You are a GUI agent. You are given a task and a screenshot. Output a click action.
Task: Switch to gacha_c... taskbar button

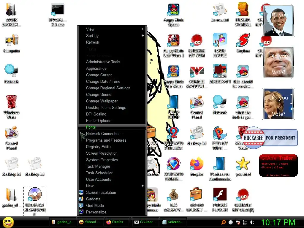(x=63, y=222)
